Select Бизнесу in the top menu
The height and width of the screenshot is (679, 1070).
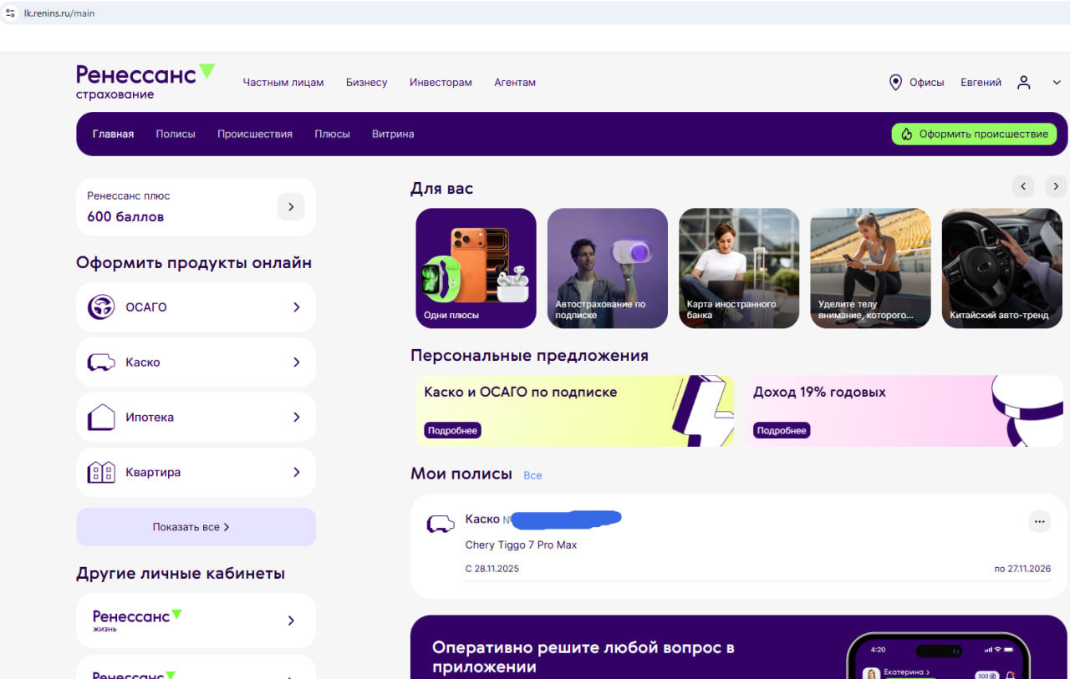[367, 83]
